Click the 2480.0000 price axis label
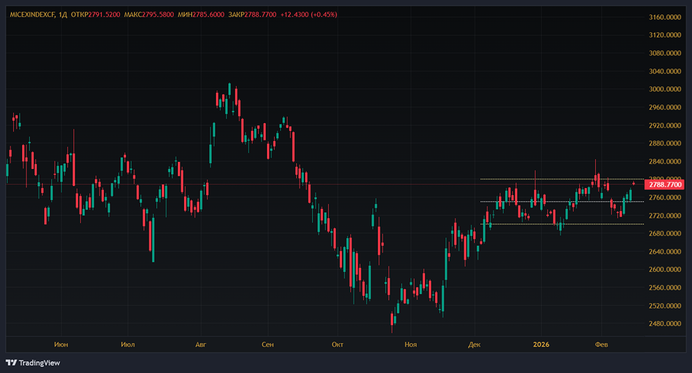692x373 pixels. [x=666, y=324]
